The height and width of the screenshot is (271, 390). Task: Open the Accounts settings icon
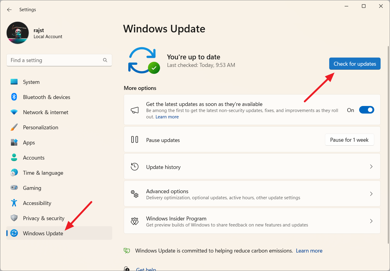coord(14,157)
